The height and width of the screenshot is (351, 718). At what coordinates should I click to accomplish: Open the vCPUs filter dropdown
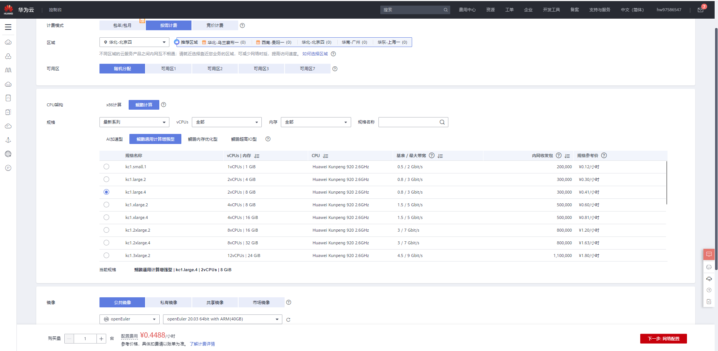(227, 122)
